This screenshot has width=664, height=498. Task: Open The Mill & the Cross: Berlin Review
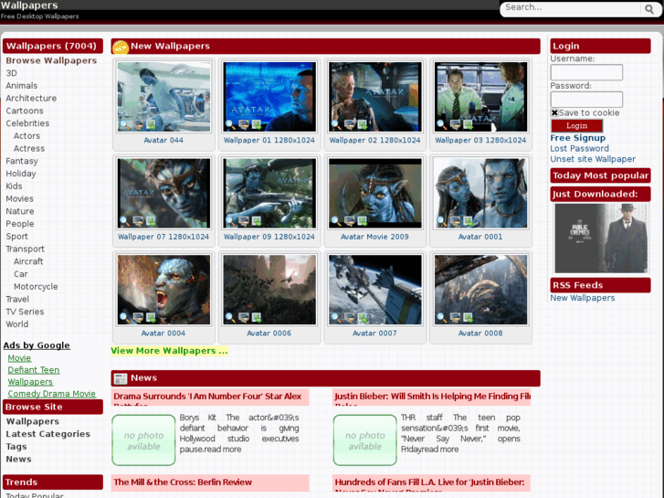183,482
